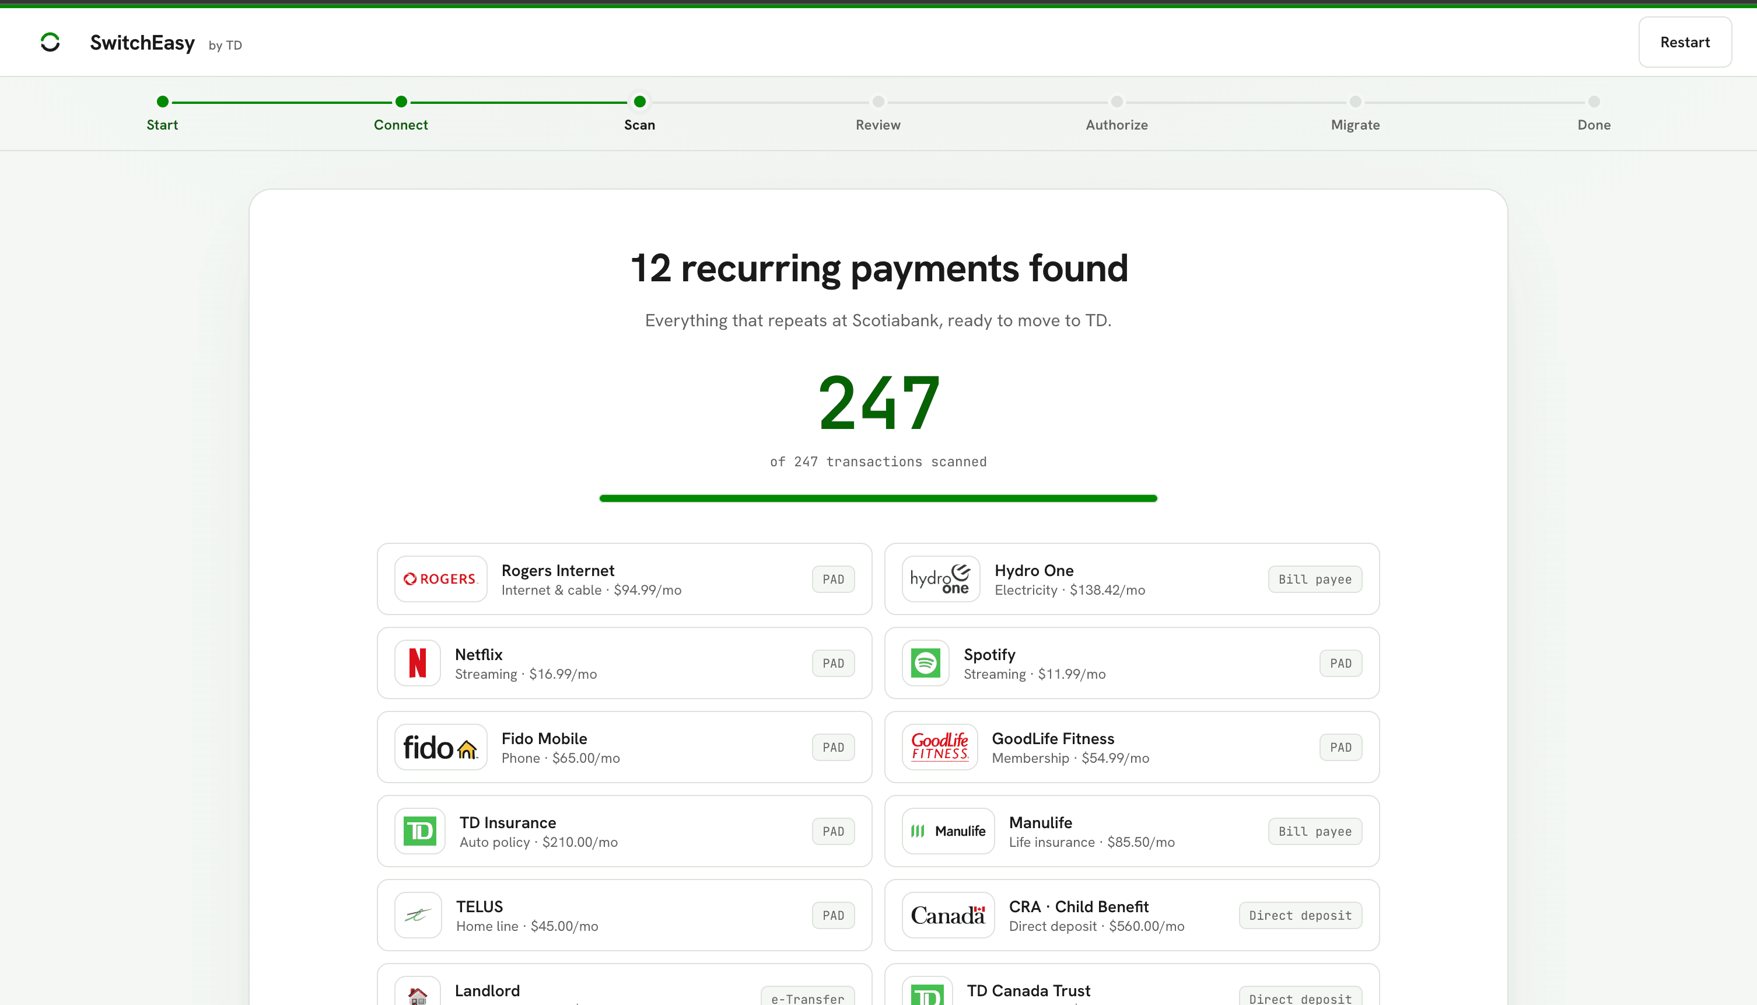Screen dimensions: 1757x1005
Task: Click the PAD tag on TD Insurance
Action: (x=834, y=832)
